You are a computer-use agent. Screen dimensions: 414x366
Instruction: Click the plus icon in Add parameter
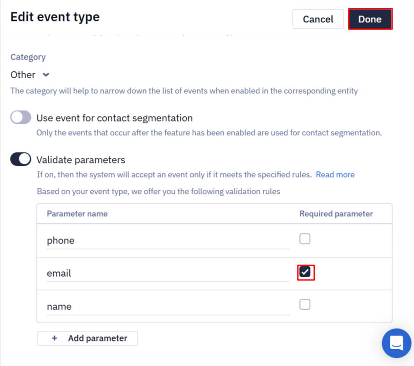click(x=54, y=338)
